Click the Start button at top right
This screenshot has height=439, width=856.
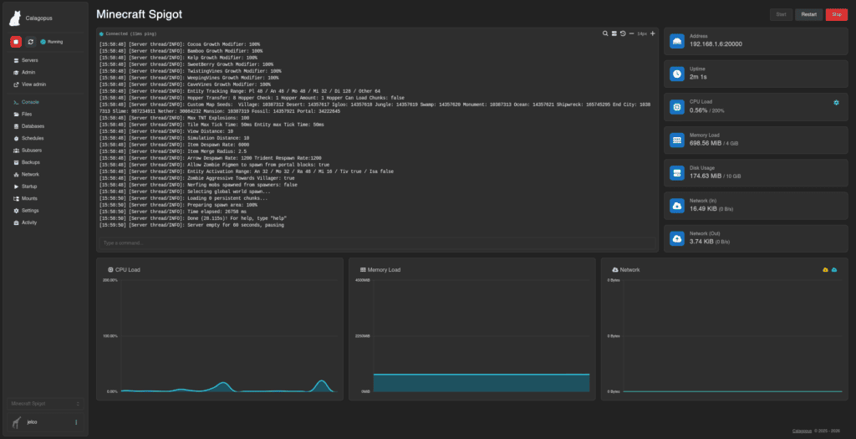(x=781, y=15)
